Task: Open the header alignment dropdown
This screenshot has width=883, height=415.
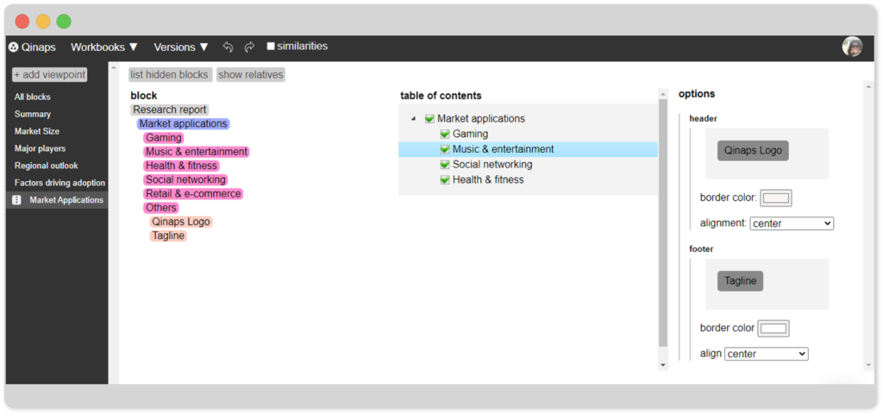Action: click(x=792, y=223)
